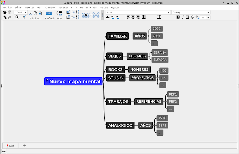
Task: Open the zoom 100% dropdown
Action: pos(21,13)
